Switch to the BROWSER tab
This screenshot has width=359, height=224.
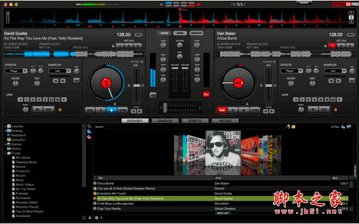pyautogui.click(x=135, y=121)
